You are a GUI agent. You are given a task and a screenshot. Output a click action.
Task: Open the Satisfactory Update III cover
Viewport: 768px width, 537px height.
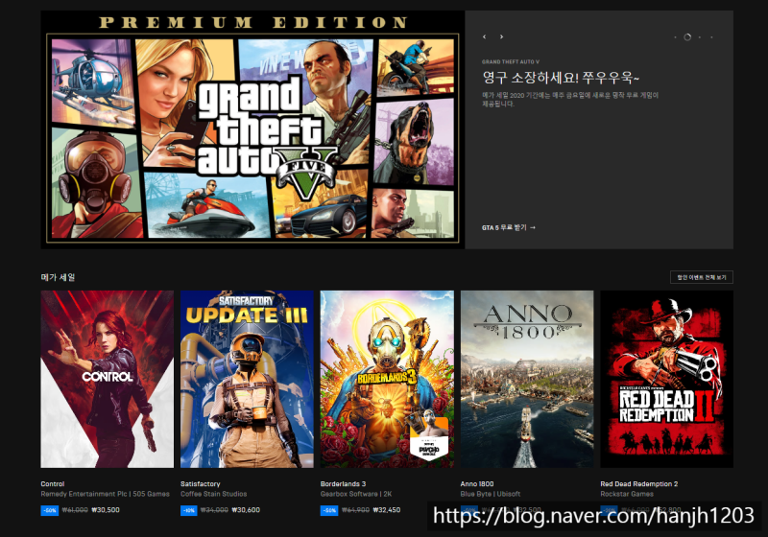pyautogui.click(x=247, y=379)
